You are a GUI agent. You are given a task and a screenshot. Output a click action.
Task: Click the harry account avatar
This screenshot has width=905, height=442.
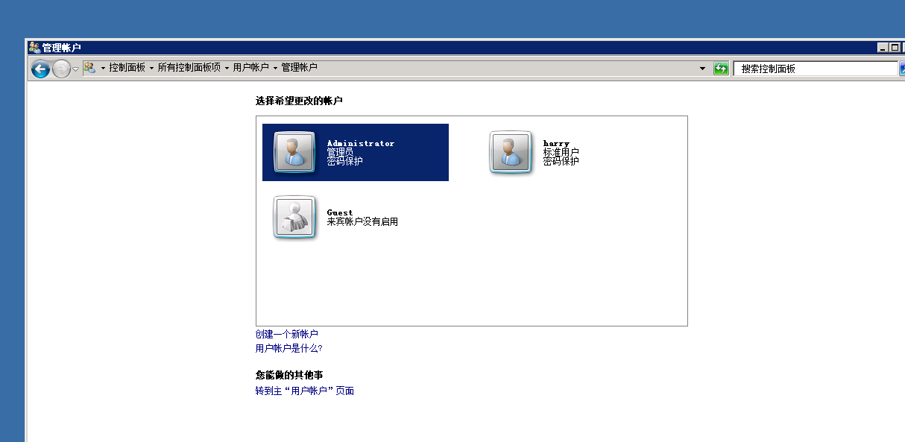511,152
